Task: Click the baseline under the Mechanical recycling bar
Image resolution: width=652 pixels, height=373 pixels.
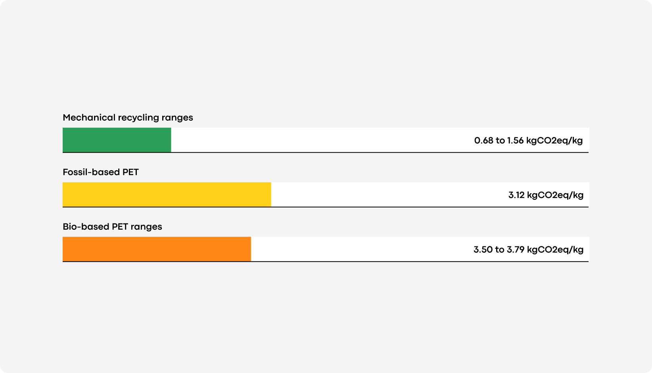Action: coord(326,152)
